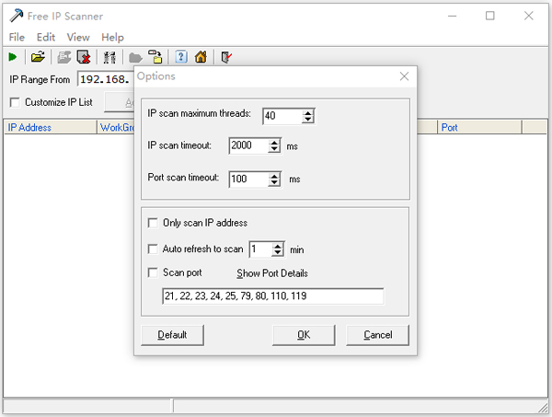Image resolution: width=552 pixels, height=417 pixels.
Task: Open the Edit menu
Action: coord(46,38)
